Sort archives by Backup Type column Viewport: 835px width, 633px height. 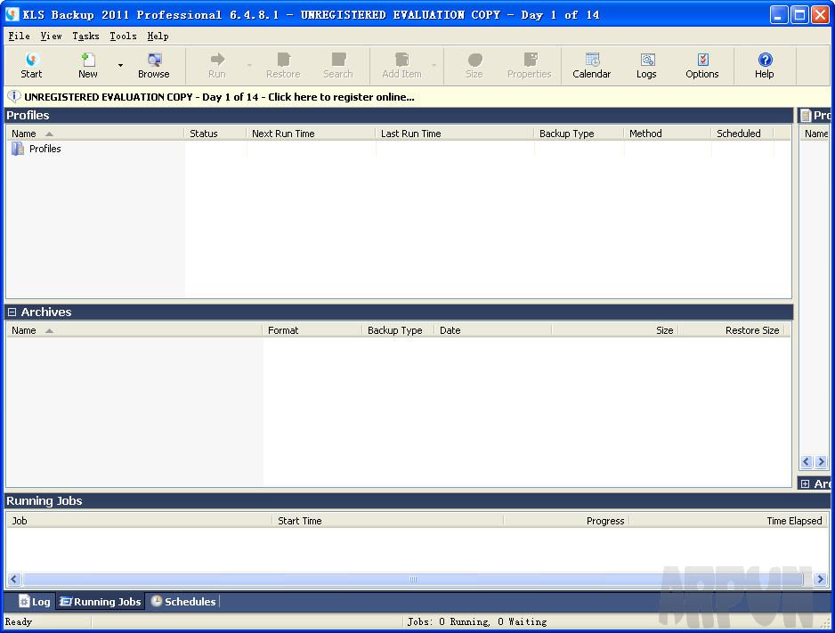(x=398, y=330)
